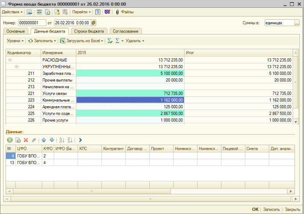
Task: Open the Согласование tab
Action: click(126, 31)
